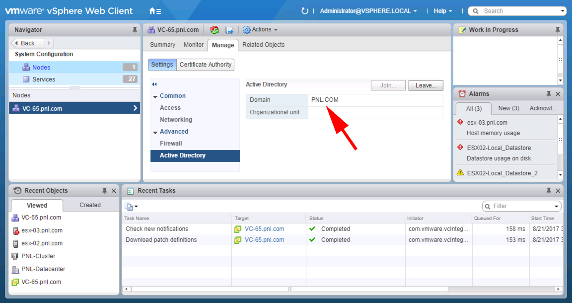Open the Related Objects tab
This screenshot has height=303, width=572.
(x=263, y=45)
